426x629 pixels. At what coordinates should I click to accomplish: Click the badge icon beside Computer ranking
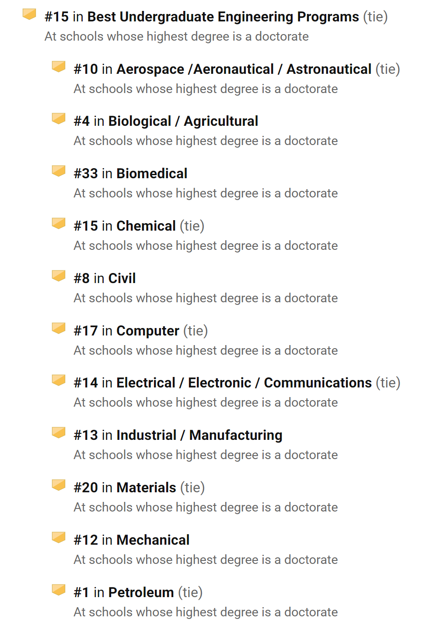click(x=59, y=328)
